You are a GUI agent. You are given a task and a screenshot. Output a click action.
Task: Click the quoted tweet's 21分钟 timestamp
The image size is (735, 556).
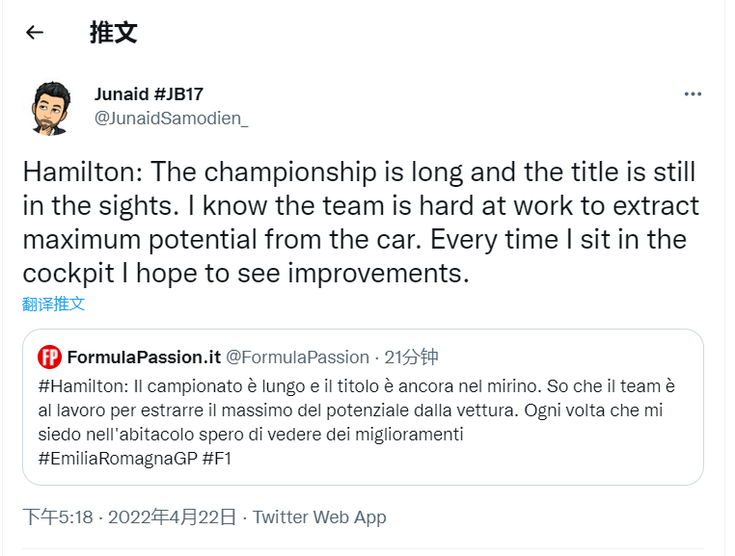click(x=412, y=357)
